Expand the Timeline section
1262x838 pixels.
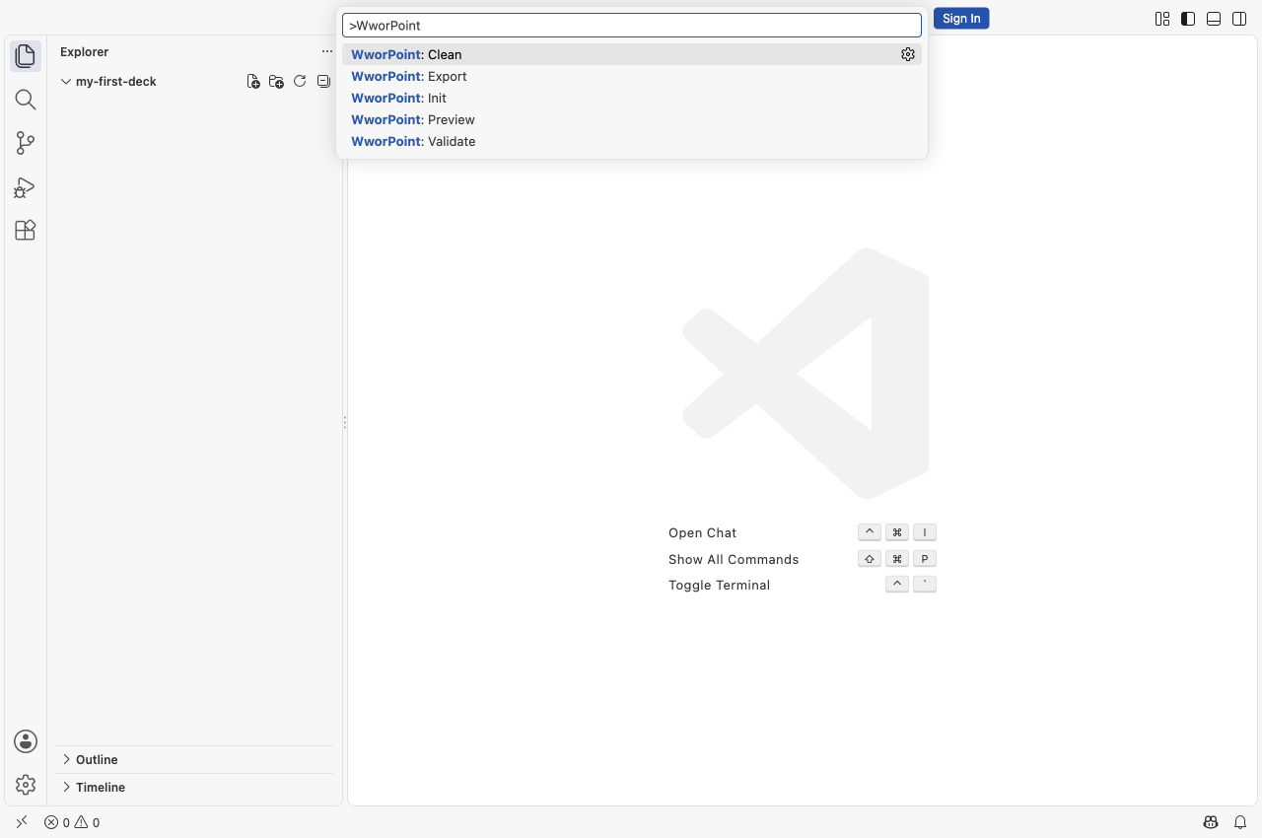coord(195,787)
